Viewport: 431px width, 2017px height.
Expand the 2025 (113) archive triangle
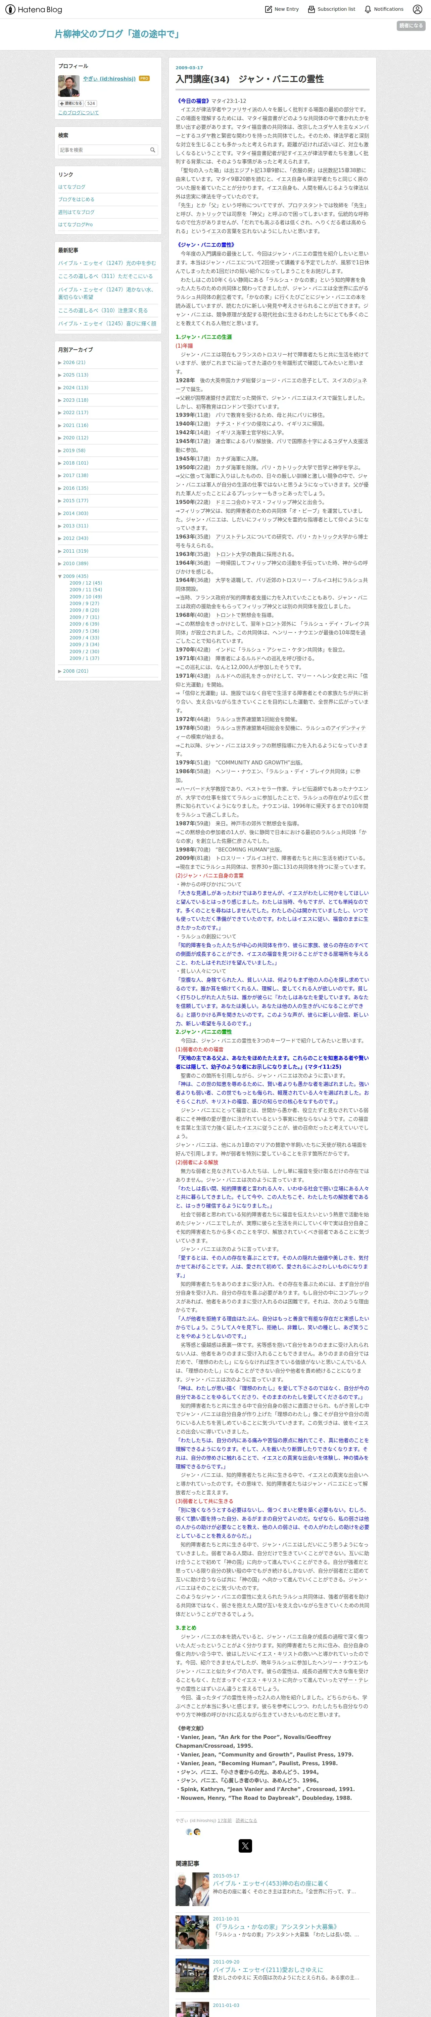click(60, 375)
